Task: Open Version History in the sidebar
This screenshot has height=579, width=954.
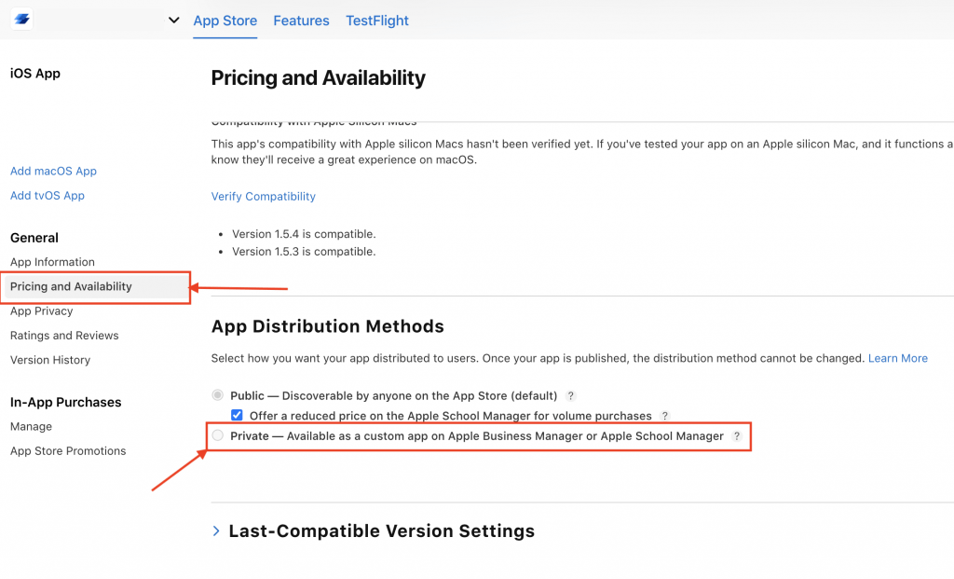Action: [50, 360]
